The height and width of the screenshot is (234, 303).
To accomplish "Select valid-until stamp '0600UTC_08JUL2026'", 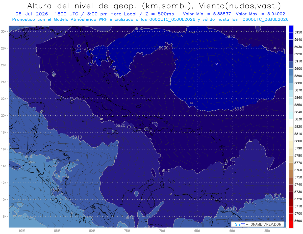I will (x=265, y=19).
